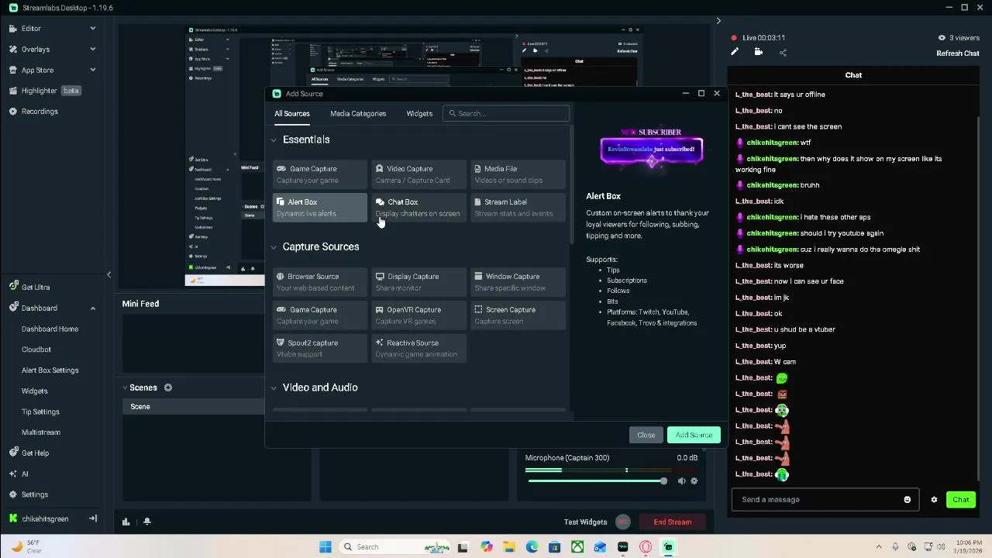Select Window Capture source
The height and width of the screenshot is (558, 992).
(518, 282)
